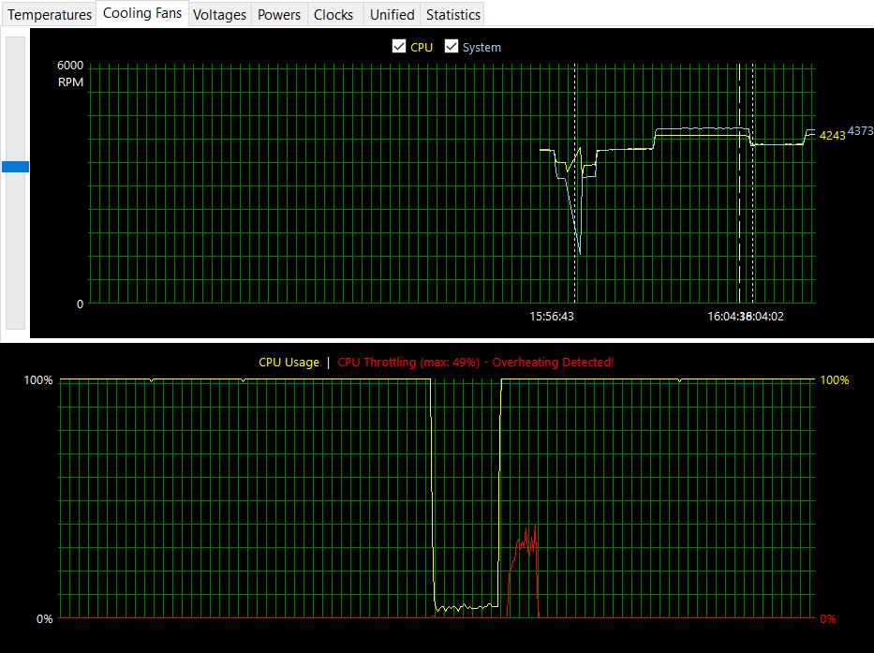View the Statistics tab
Viewport: 874px width, 653px height.
(x=453, y=15)
